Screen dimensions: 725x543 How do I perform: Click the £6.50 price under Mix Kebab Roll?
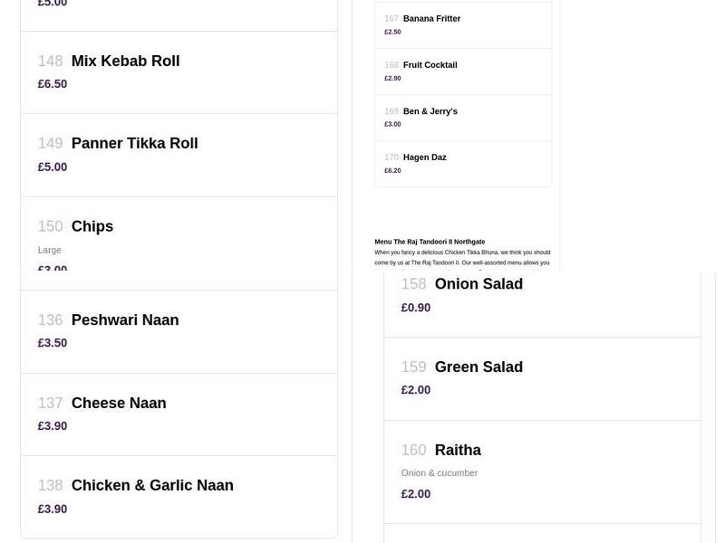(x=52, y=83)
